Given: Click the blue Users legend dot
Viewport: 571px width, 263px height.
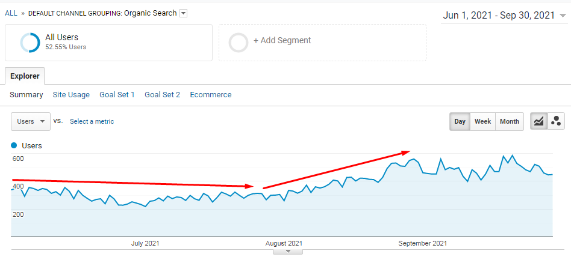Looking at the screenshot, I should tap(14, 146).
